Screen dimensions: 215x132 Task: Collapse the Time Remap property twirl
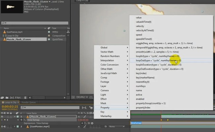(18, 120)
